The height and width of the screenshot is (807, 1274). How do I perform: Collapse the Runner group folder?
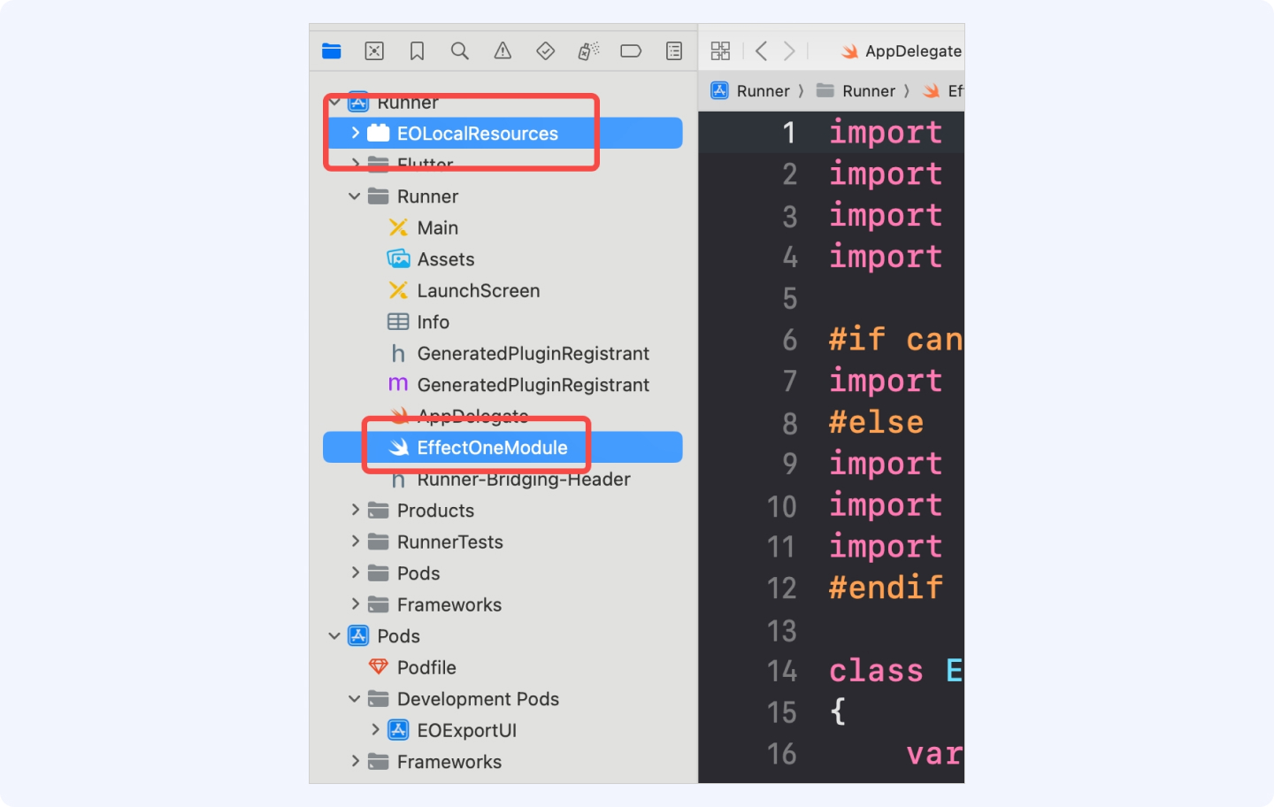pos(355,196)
